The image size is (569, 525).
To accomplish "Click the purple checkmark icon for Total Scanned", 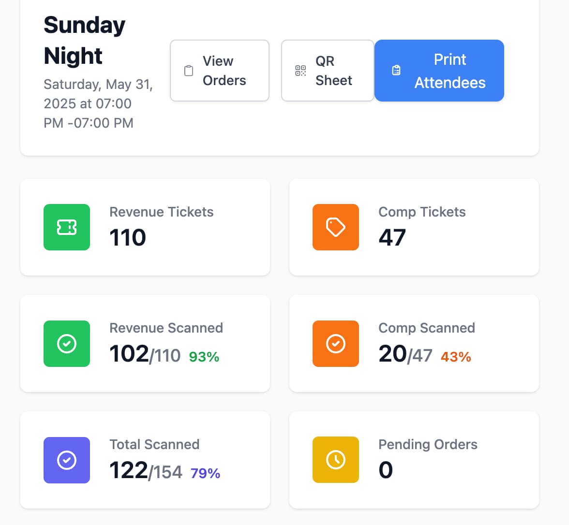I will click(66, 460).
